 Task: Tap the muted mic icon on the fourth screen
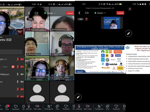pyautogui.click(x=130, y=9)
